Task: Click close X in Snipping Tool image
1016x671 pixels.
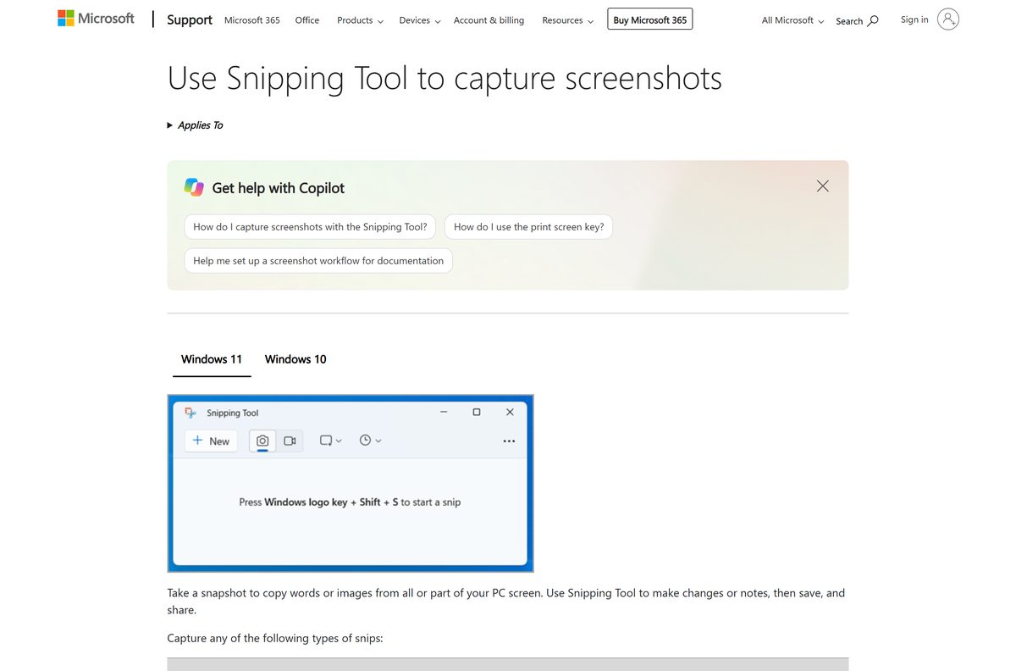Action: tap(510, 412)
